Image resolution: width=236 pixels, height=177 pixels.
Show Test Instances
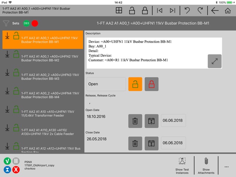tap(182, 166)
